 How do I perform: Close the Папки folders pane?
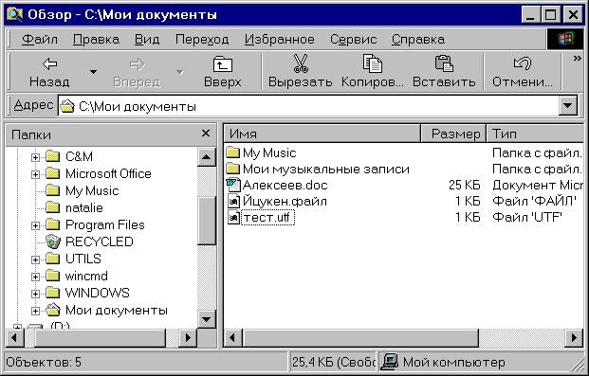(206, 134)
